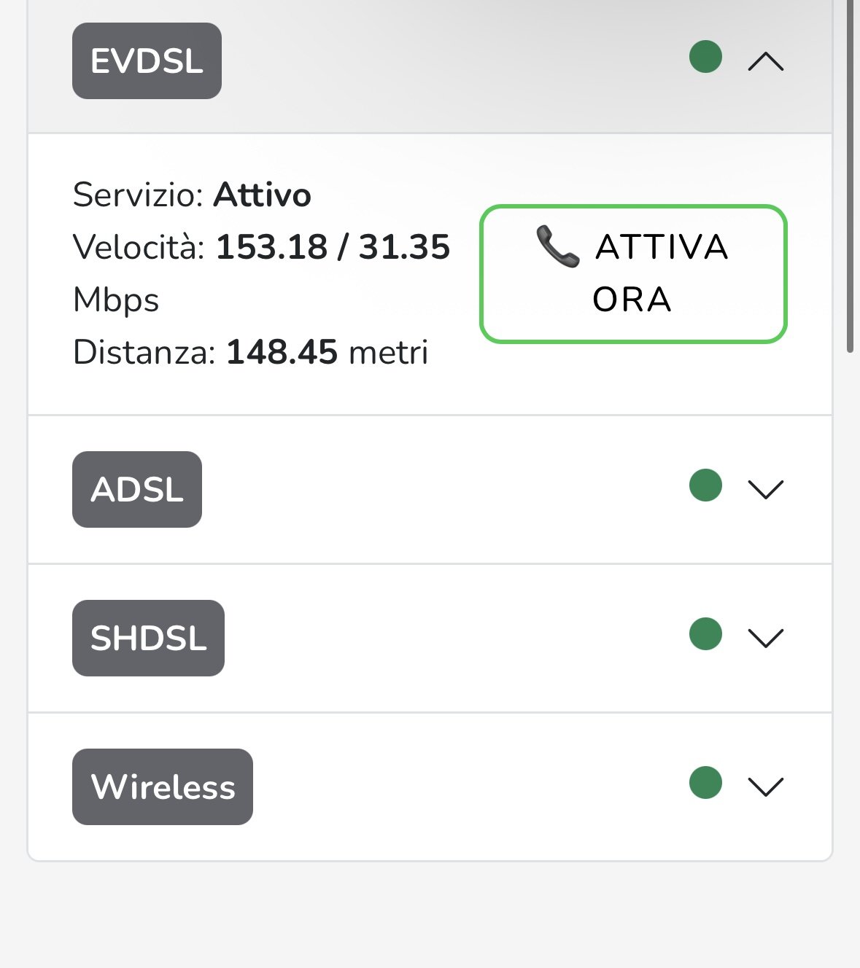Expand the Wireless section chevron
The width and height of the screenshot is (860, 968).
click(x=766, y=787)
